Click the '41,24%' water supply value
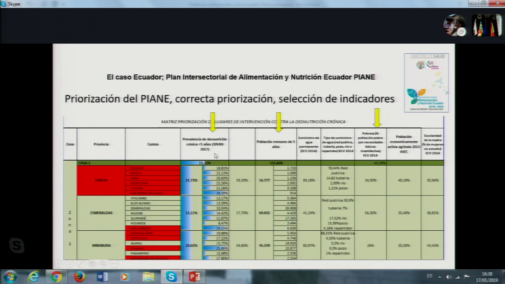505x284 pixels. (309, 213)
